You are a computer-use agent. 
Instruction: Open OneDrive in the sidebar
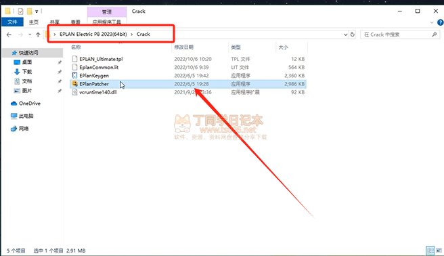30,104
